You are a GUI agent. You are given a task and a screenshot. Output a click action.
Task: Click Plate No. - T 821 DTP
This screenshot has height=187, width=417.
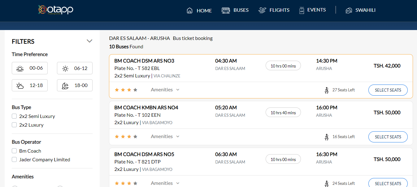pyautogui.click(x=137, y=162)
